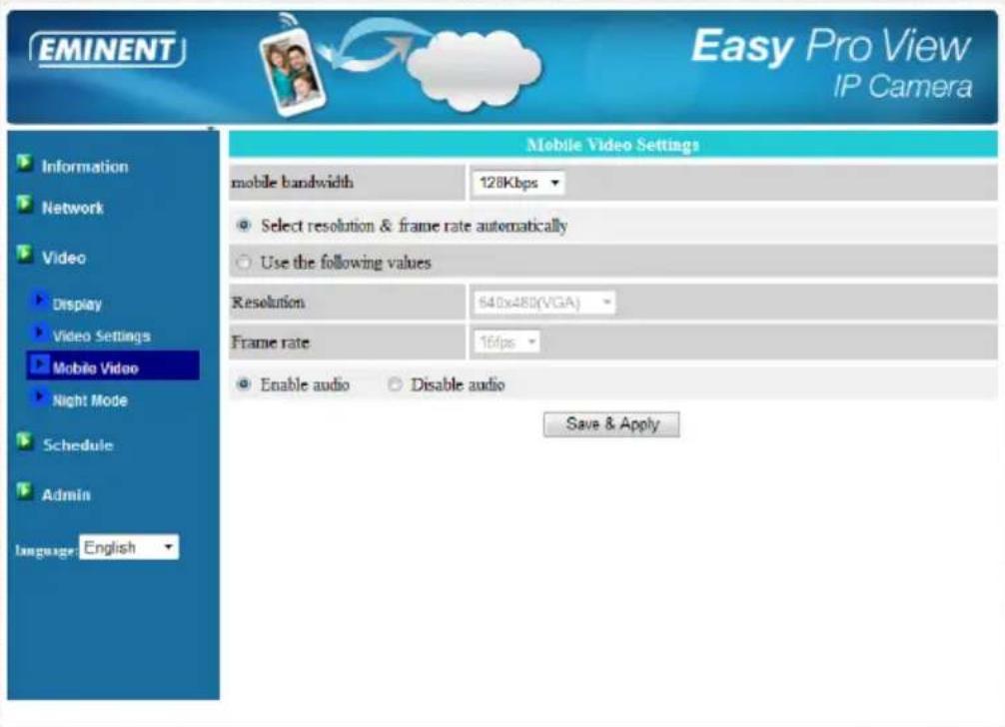Open the Video menu section
Viewport: 1005px width, 727px height.
click(x=64, y=258)
